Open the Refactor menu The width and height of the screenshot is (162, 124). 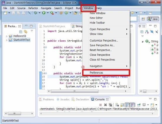(33, 8)
